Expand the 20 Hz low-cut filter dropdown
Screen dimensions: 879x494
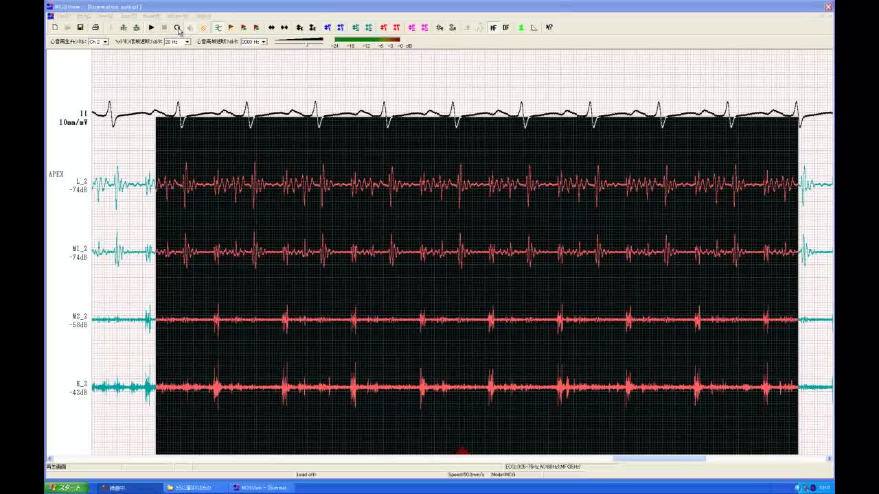point(187,42)
